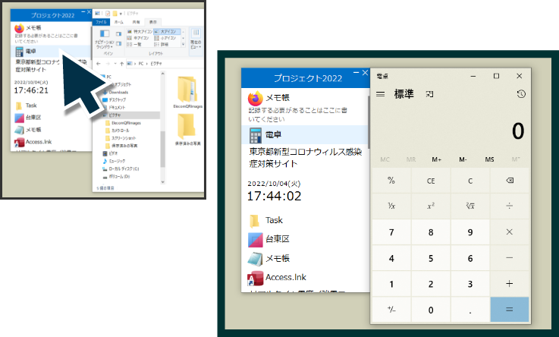This screenshot has width=559, height=337.
Task: Switch to 表示 tab in Explorer ribbon
Action: pyautogui.click(x=154, y=23)
